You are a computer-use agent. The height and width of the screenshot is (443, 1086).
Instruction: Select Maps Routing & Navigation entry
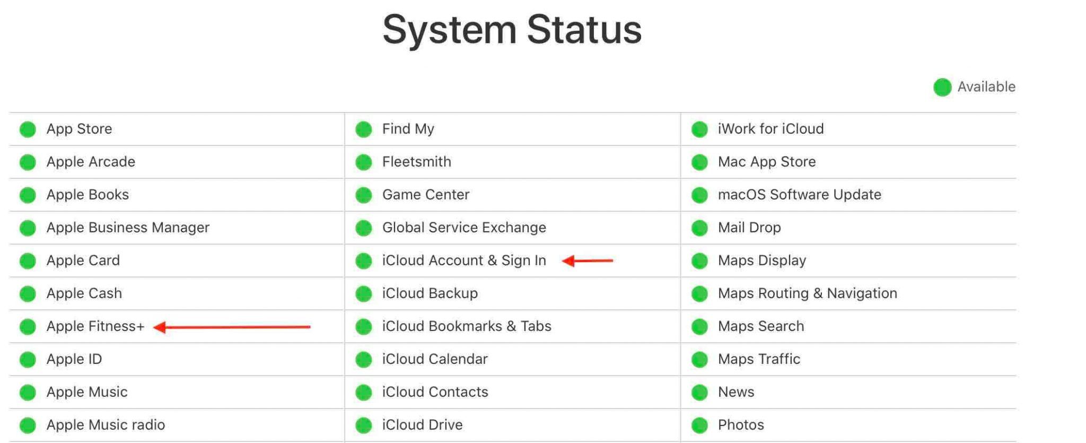(x=807, y=293)
